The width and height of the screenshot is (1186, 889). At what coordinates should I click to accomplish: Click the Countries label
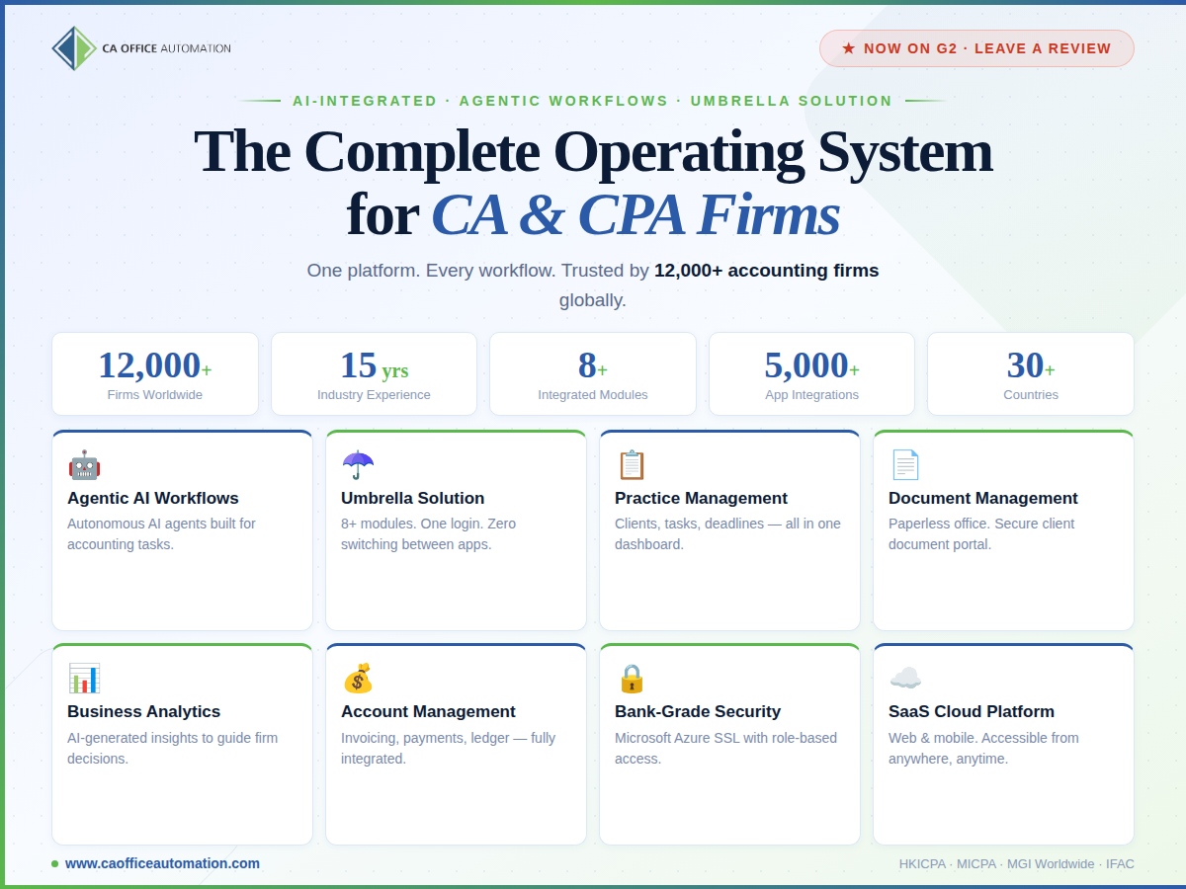[x=1031, y=395]
